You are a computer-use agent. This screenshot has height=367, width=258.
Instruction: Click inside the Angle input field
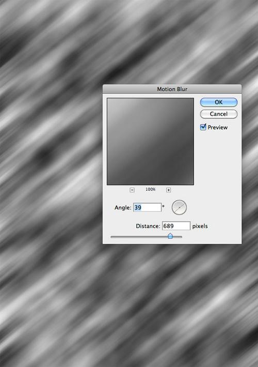tap(147, 207)
